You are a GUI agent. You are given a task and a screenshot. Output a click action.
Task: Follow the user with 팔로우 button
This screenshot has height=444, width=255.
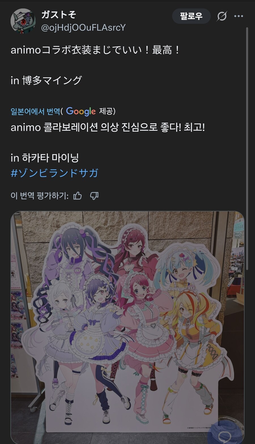coord(191,16)
